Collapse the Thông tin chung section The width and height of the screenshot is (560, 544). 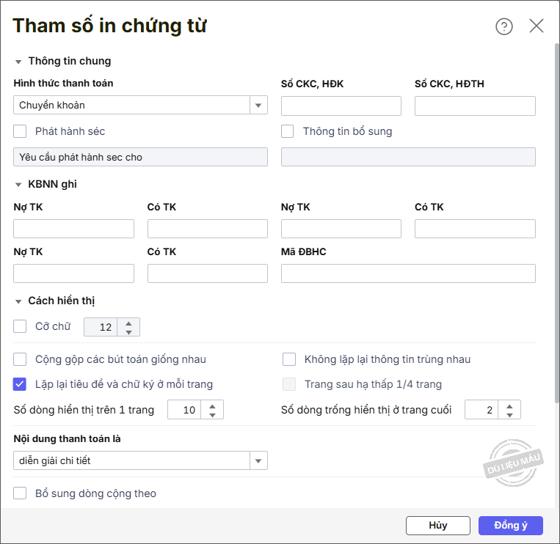click(x=18, y=62)
